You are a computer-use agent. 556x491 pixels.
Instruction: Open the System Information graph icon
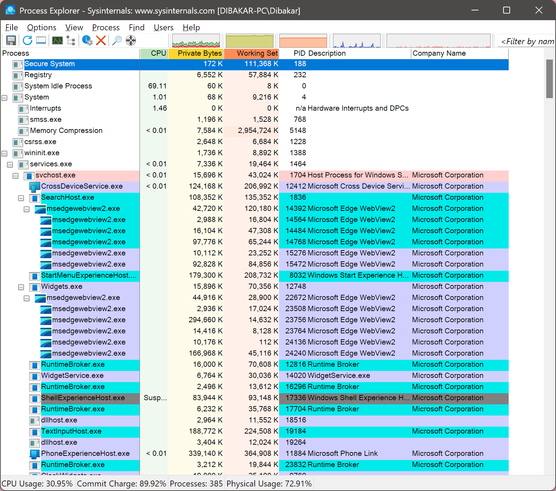(57, 40)
